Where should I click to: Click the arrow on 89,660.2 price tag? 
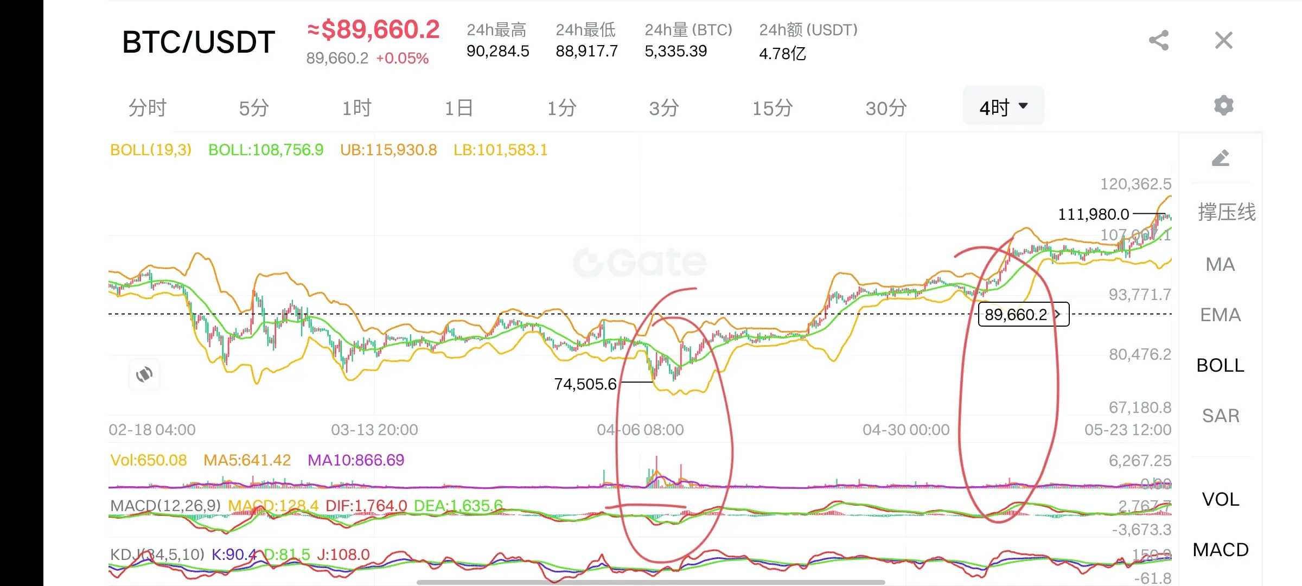click(1057, 314)
